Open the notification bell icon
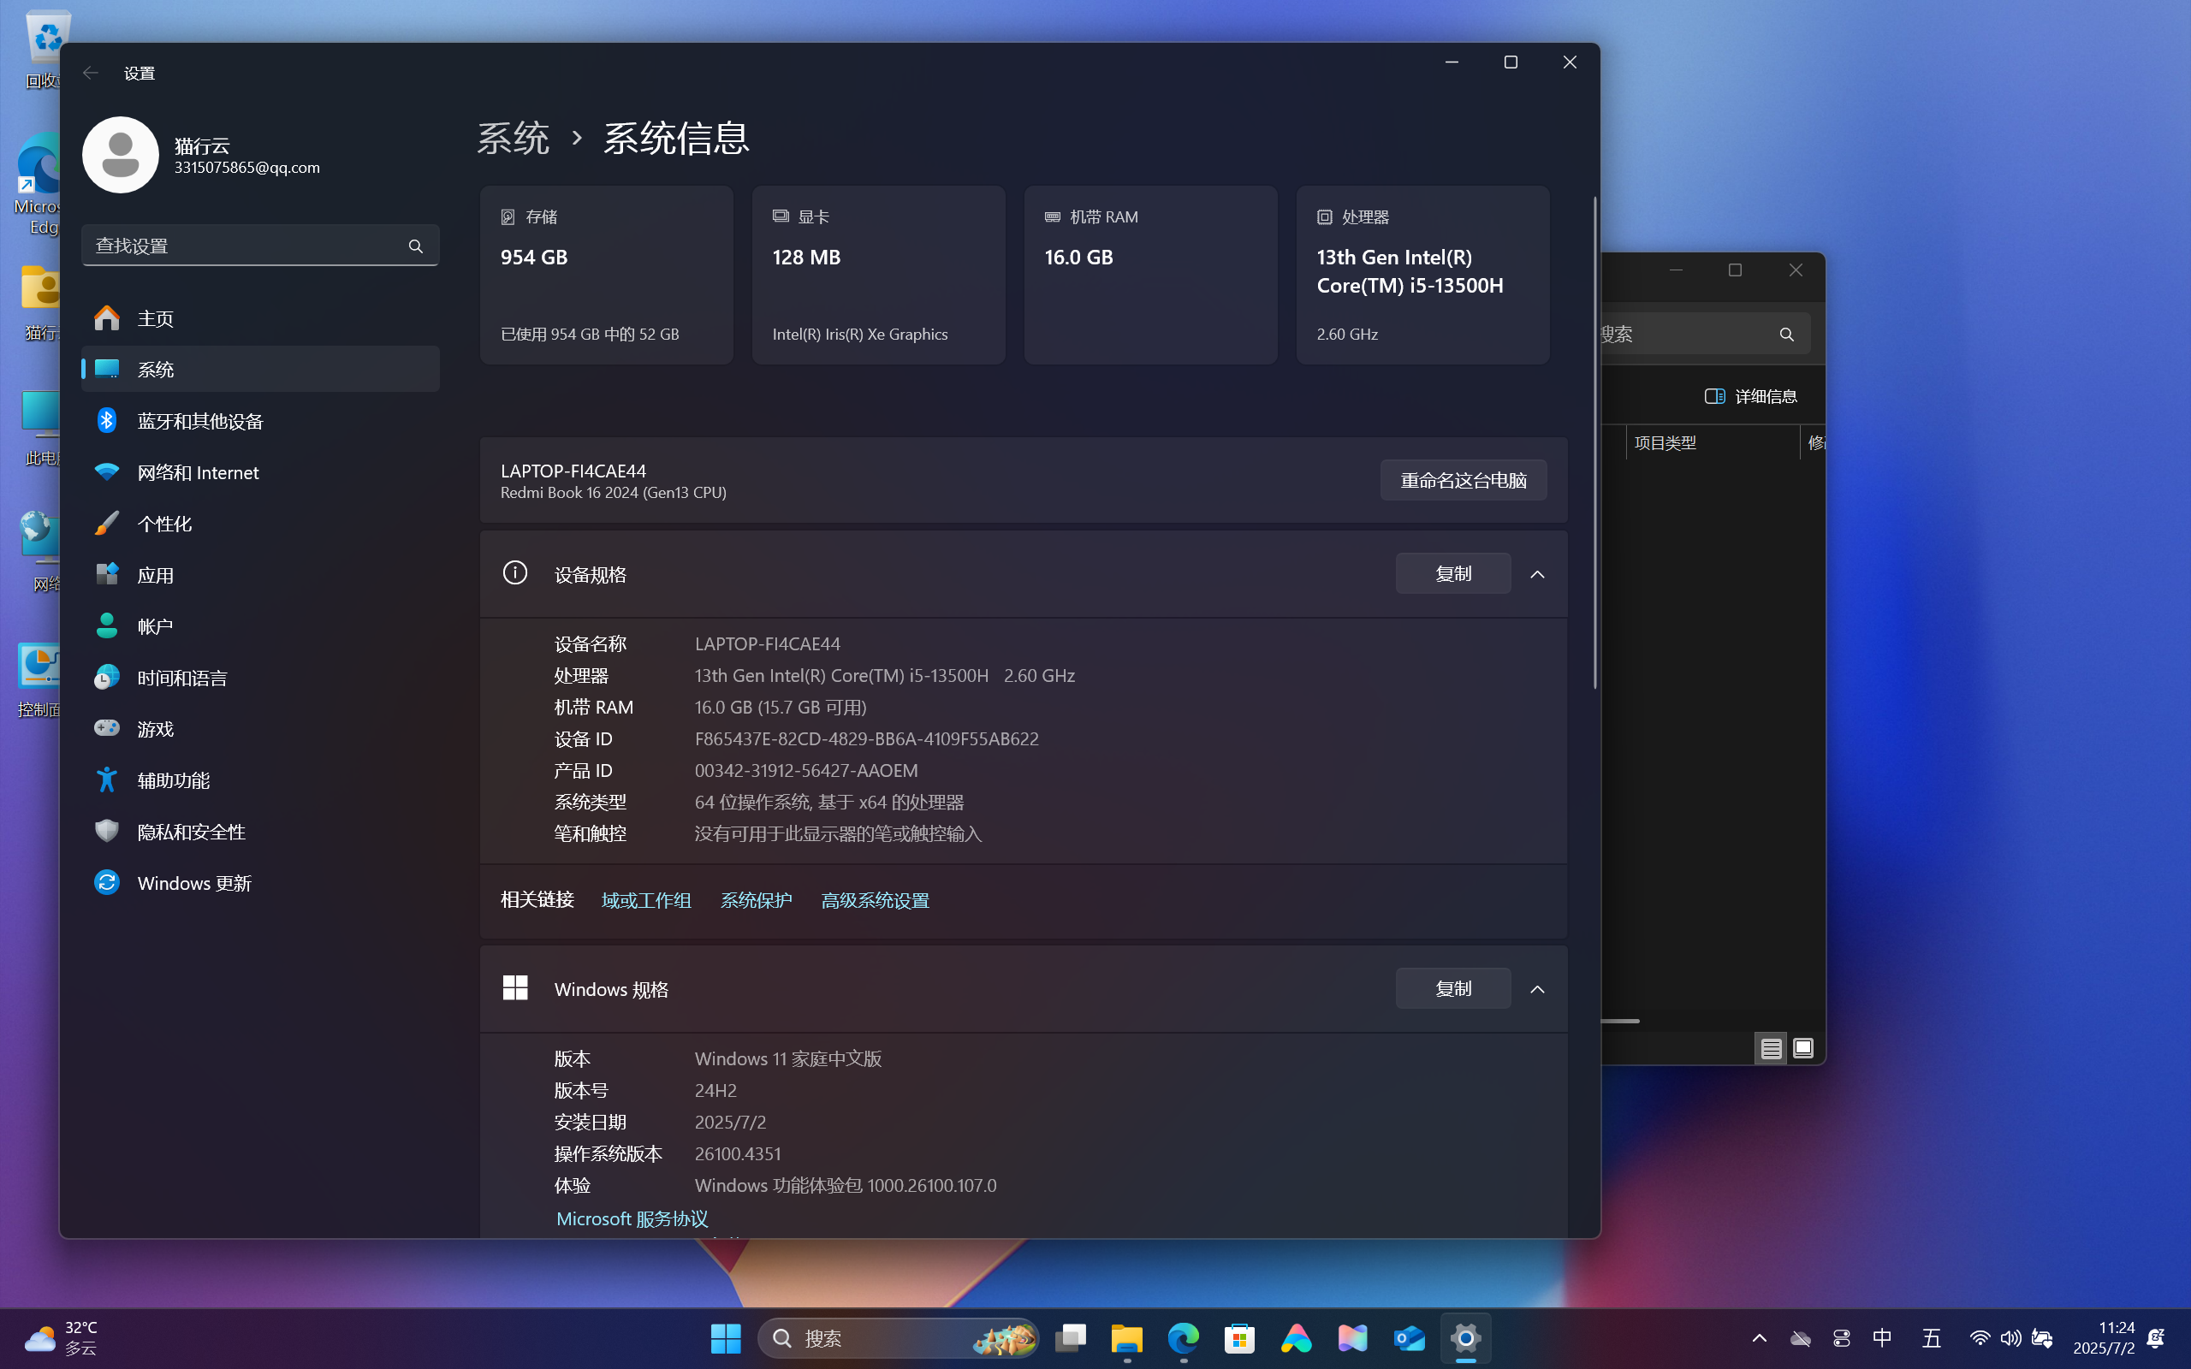The width and height of the screenshot is (2191, 1369). tap(2157, 1338)
